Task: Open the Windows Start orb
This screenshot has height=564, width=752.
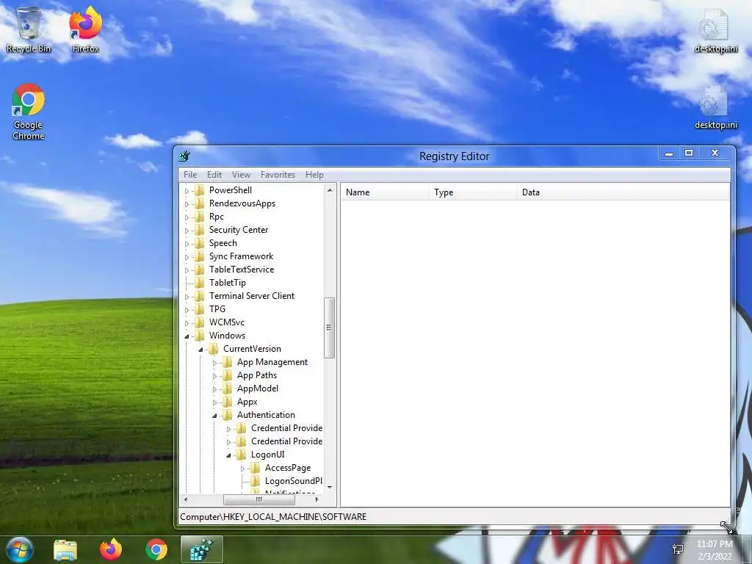Action: coord(20,549)
